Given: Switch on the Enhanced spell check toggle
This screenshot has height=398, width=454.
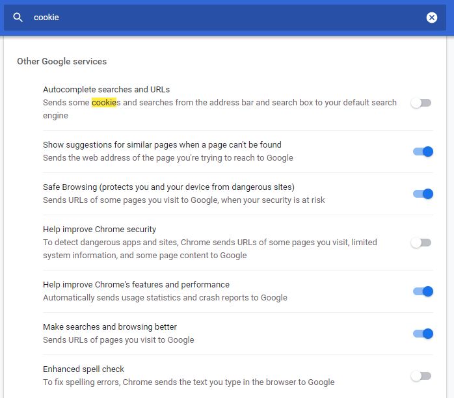Looking at the screenshot, I should click(421, 376).
